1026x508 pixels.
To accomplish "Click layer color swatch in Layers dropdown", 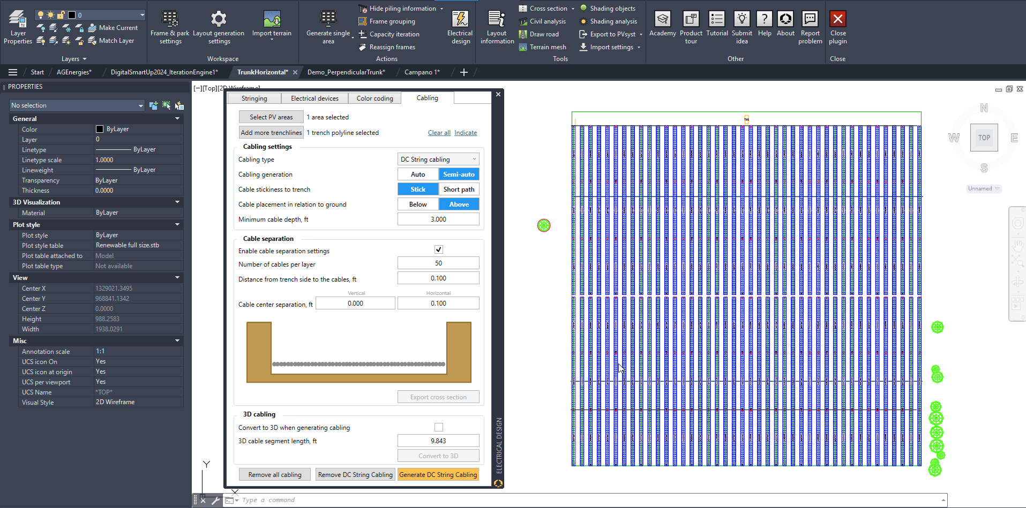I will pyautogui.click(x=72, y=15).
